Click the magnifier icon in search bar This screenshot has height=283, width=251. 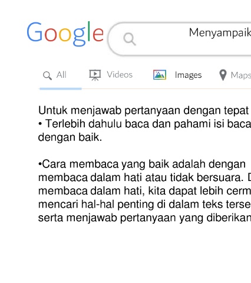130,39
